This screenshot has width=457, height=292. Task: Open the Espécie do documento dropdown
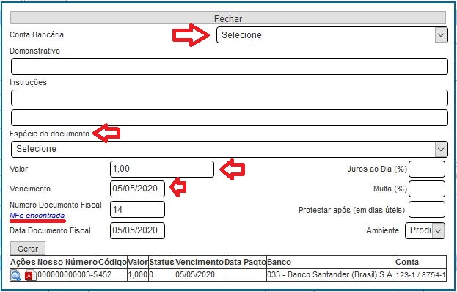click(230, 149)
